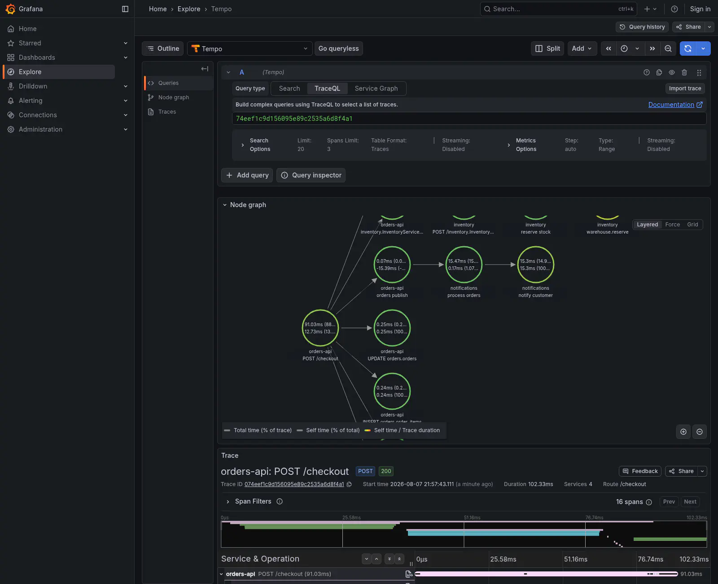
Task: Select Traces in the outline
Action: pyautogui.click(x=179, y=112)
